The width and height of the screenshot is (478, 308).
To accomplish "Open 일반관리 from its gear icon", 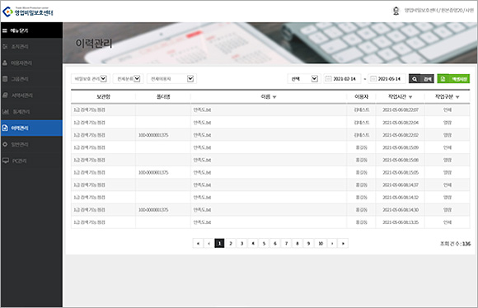I will click(x=5, y=144).
